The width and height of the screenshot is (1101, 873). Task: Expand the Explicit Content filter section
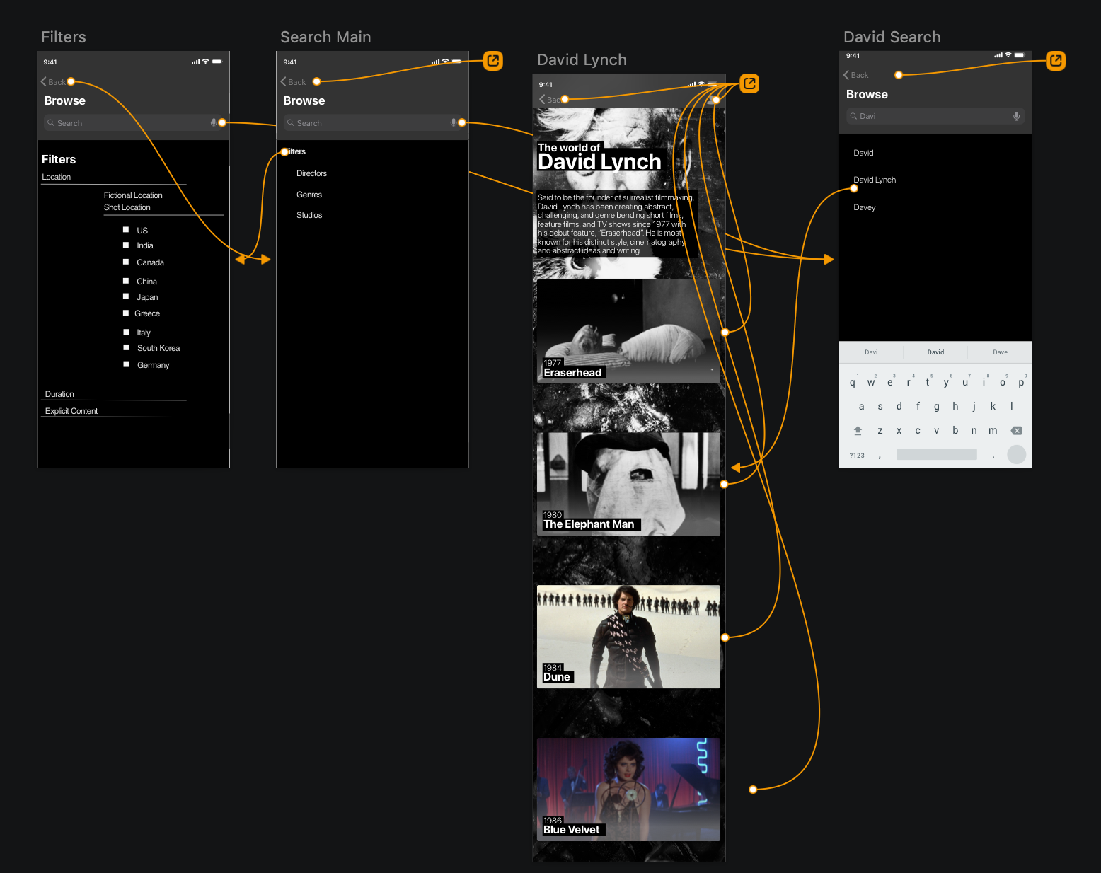click(71, 411)
